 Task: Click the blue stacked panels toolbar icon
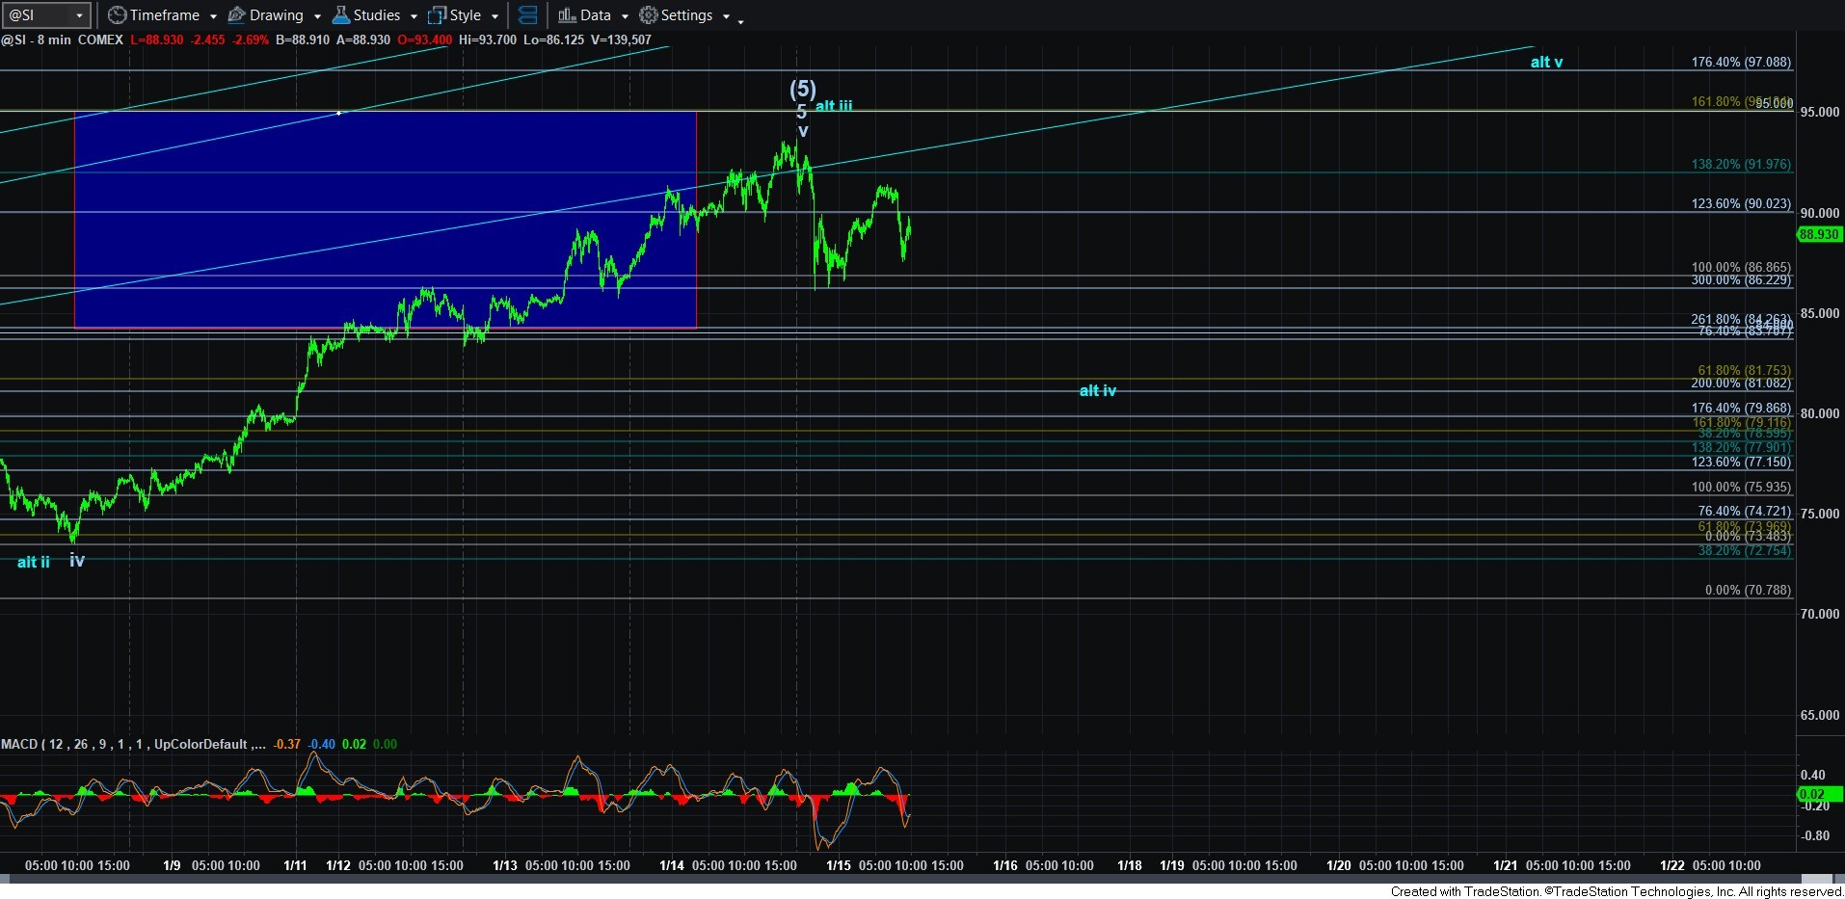coord(527,15)
